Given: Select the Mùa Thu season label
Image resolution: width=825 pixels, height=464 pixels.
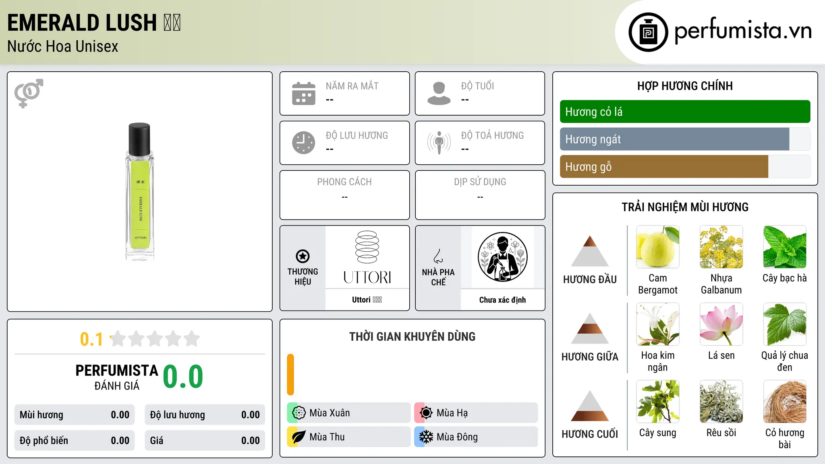Looking at the screenshot, I should pyautogui.click(x=327, y=437).
